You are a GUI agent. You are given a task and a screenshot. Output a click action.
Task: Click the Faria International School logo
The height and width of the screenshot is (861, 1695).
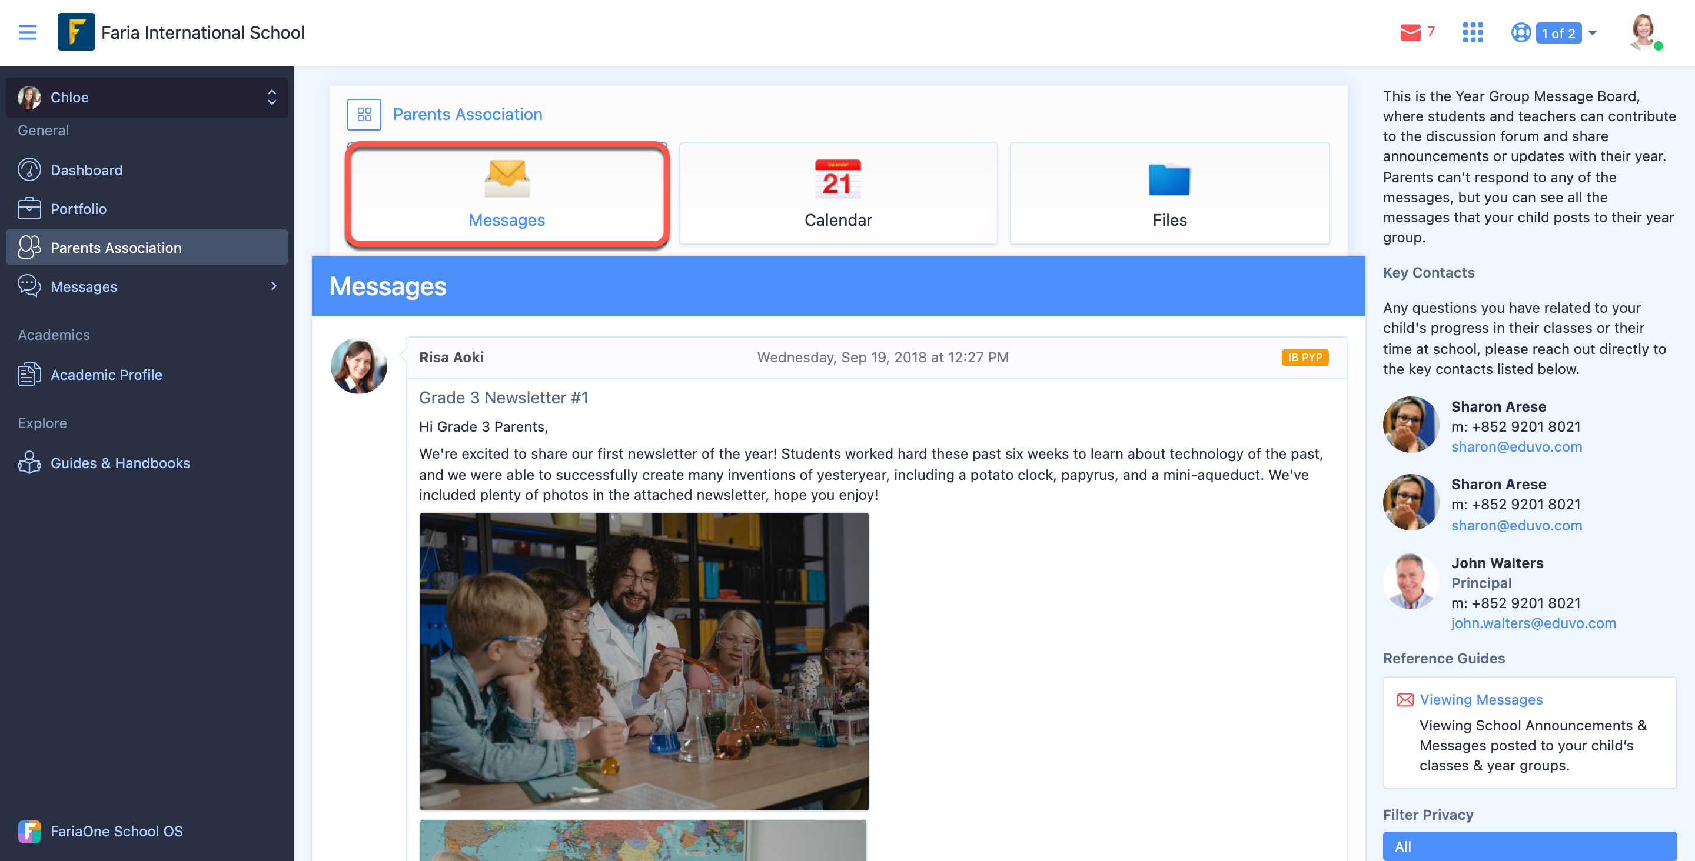point(76,32)
